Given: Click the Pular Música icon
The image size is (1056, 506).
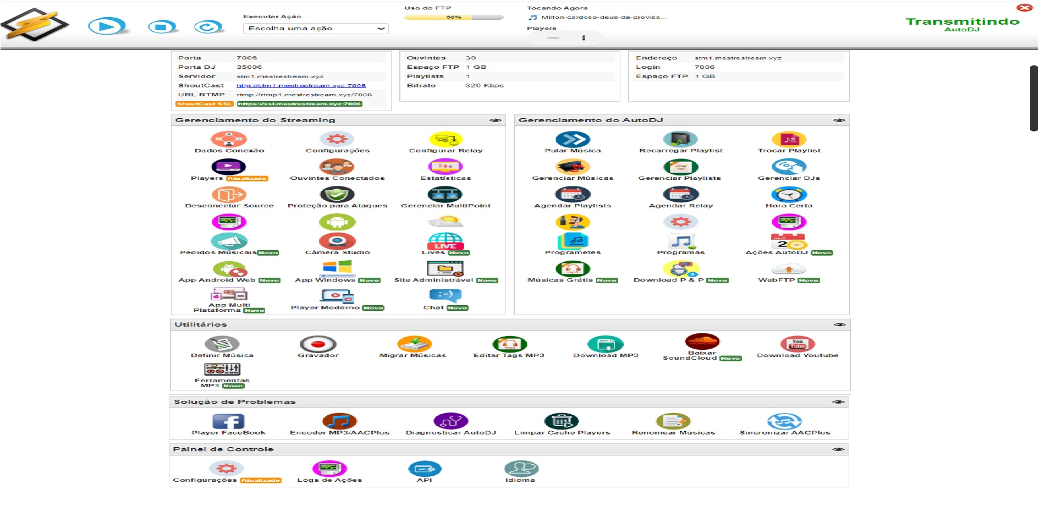Looking at the screenshot, I should tap(573, 140).
